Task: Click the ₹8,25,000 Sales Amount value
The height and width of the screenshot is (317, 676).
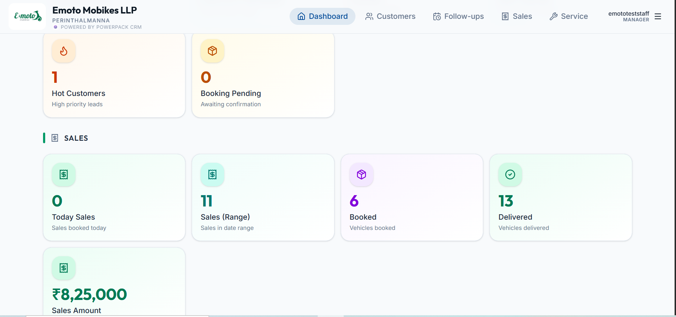Action: coord(89,294)
